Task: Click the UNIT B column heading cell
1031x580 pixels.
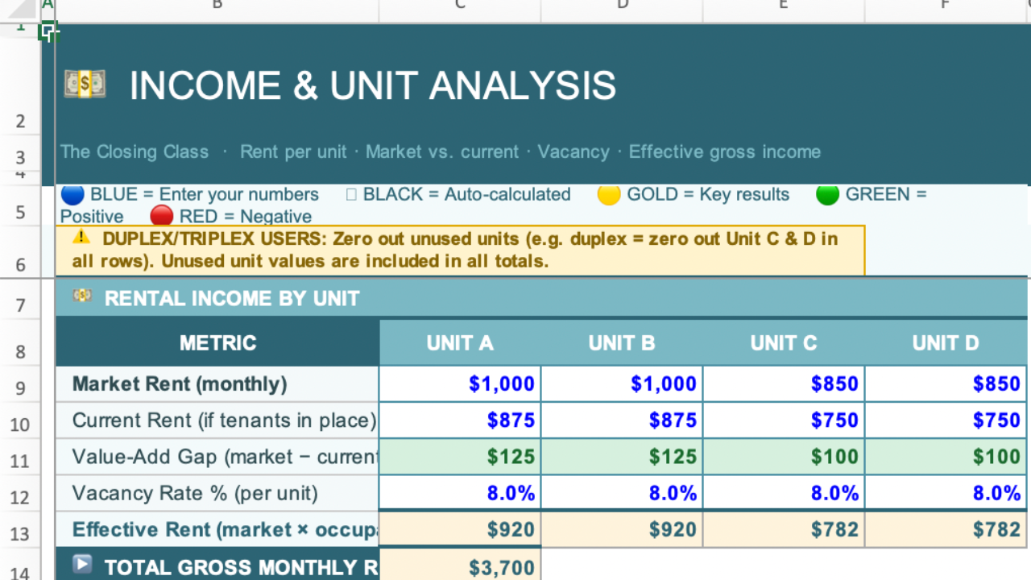Action: pos(622,342)
